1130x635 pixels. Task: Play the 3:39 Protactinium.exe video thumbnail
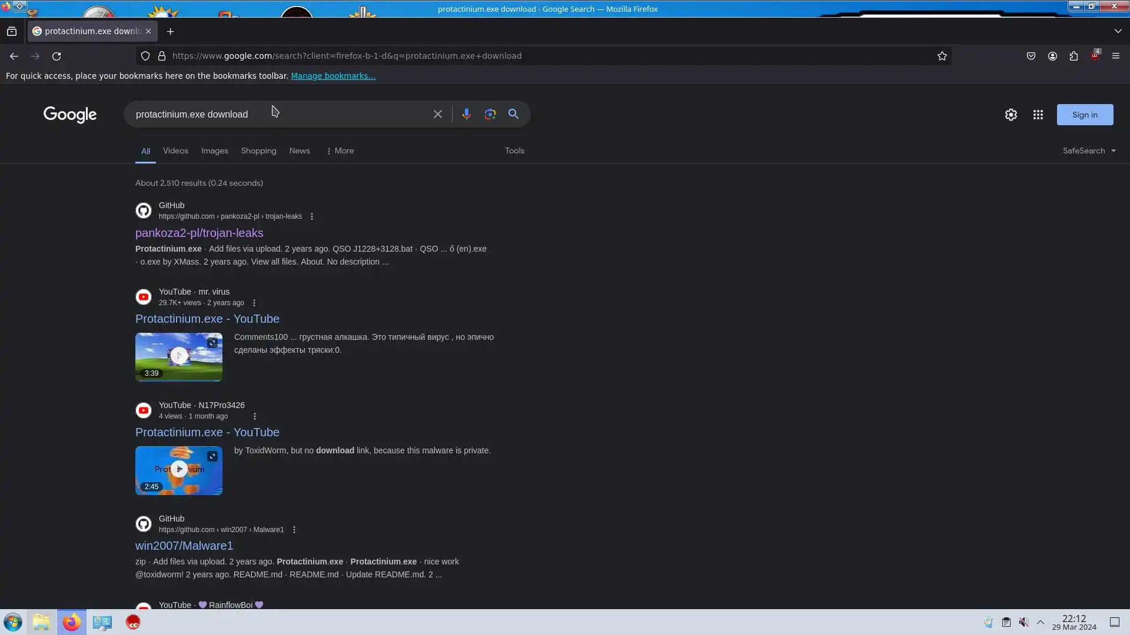click(179, 356)
